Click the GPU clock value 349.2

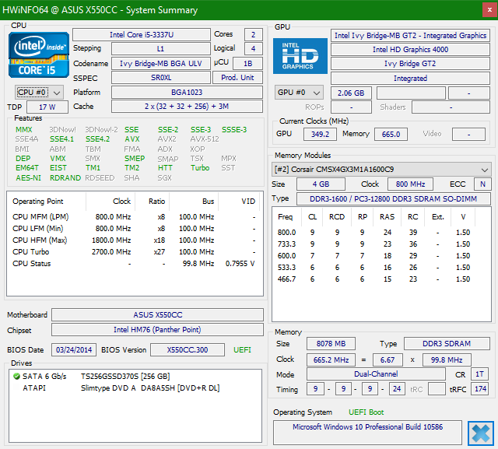(320, 135)
